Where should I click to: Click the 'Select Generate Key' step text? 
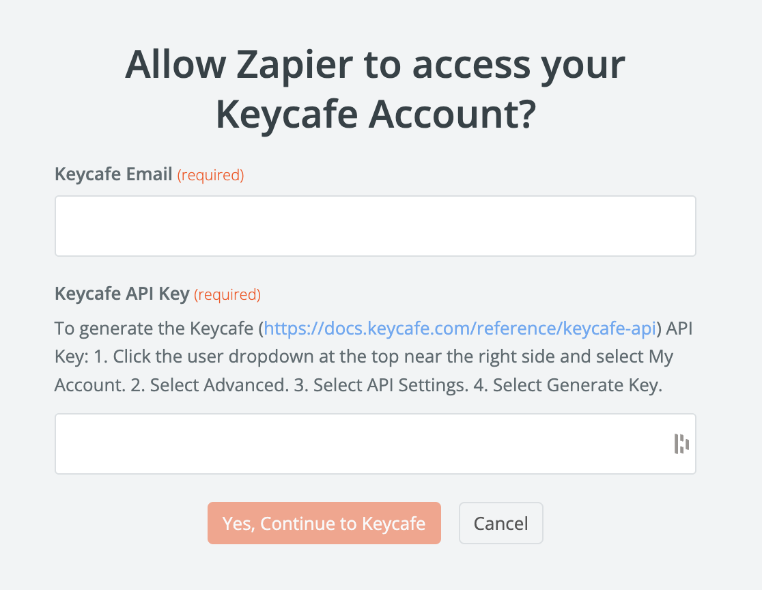coord(578,385)
